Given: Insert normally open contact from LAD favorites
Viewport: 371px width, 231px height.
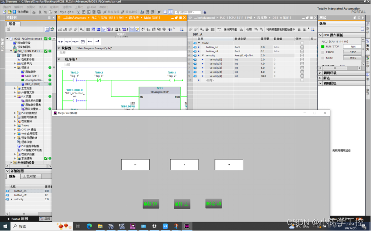Looking at the screenshot, I should pos(61,42).
